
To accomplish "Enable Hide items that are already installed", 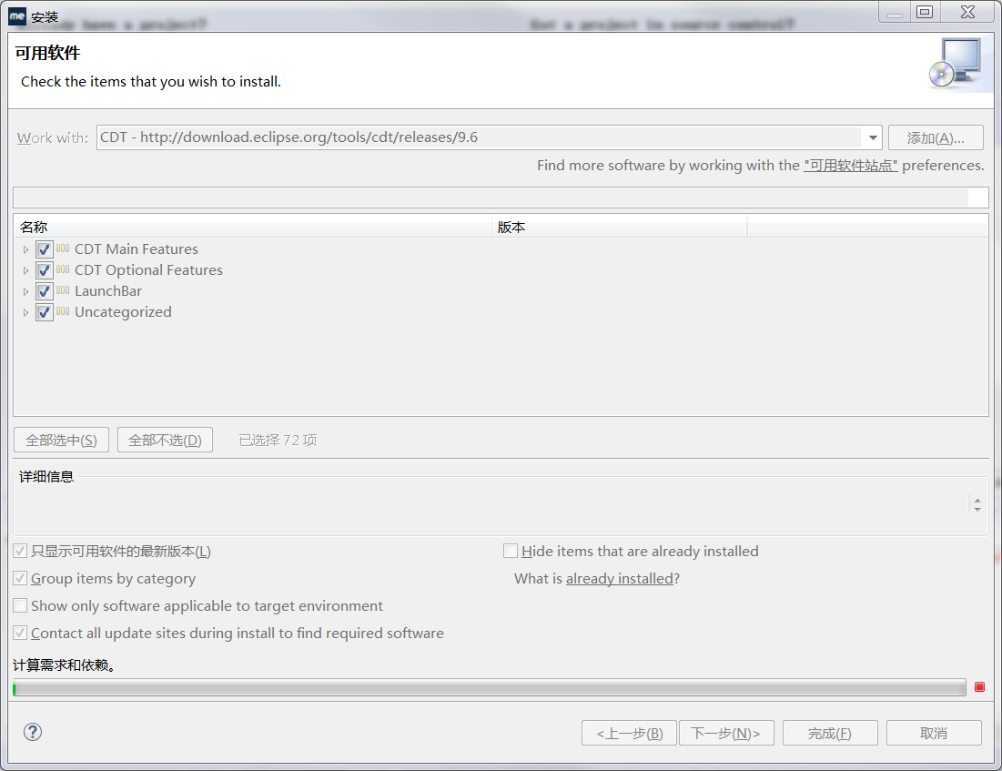I will click(511, 551).
